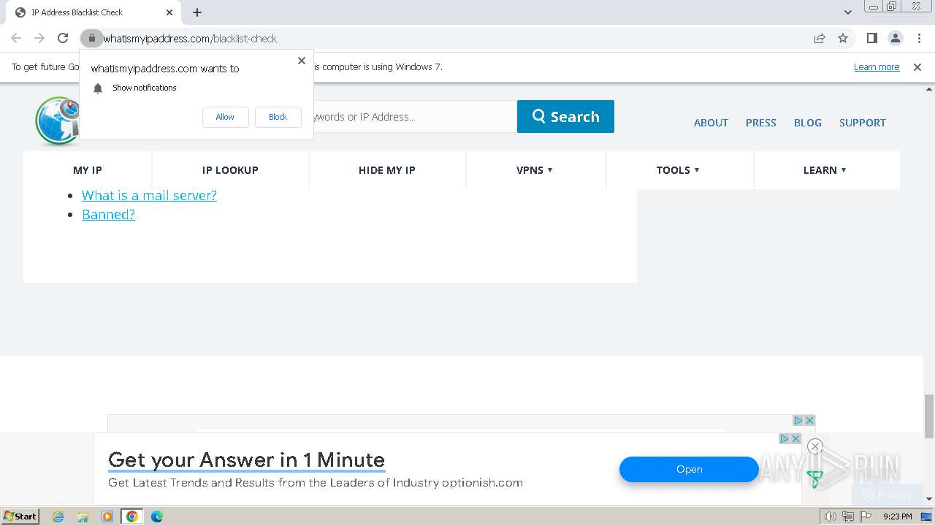Bookmark this tab with the star
Image resolution: width=935 pixels, height=526 pixels.
click(843, 38)
